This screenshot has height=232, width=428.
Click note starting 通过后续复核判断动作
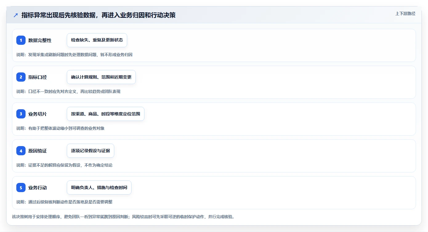64,202
